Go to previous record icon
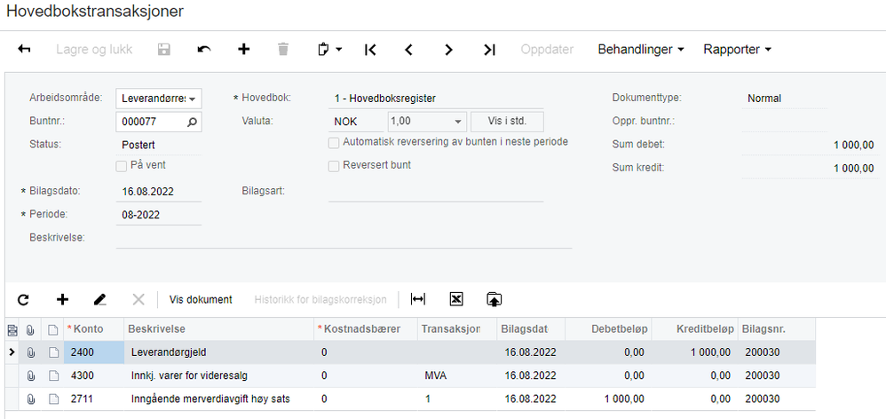This screenshot has width=886, height=419. click(x=408, y=50)
